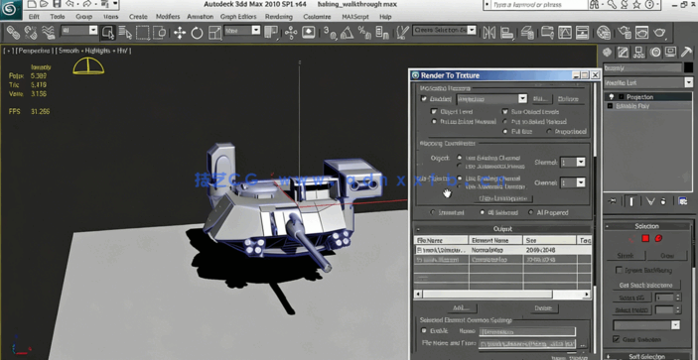This screenshot has width=698, height=360.
Task: Click the Bind to Space Warp icon
Action: (x=48, y=33)
